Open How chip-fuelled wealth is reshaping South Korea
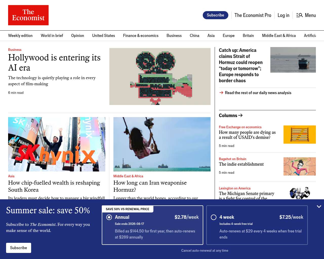This screenshot has height=259, width=324. [x=54, y=186]
